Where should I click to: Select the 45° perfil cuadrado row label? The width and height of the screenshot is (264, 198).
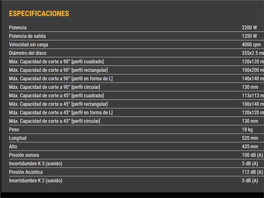56,95
